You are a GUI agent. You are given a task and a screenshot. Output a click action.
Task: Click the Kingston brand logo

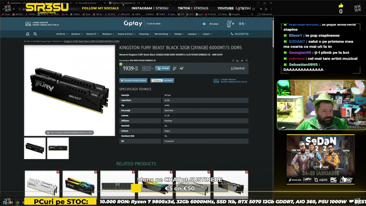pyautogui.click(x=238, y=68)
